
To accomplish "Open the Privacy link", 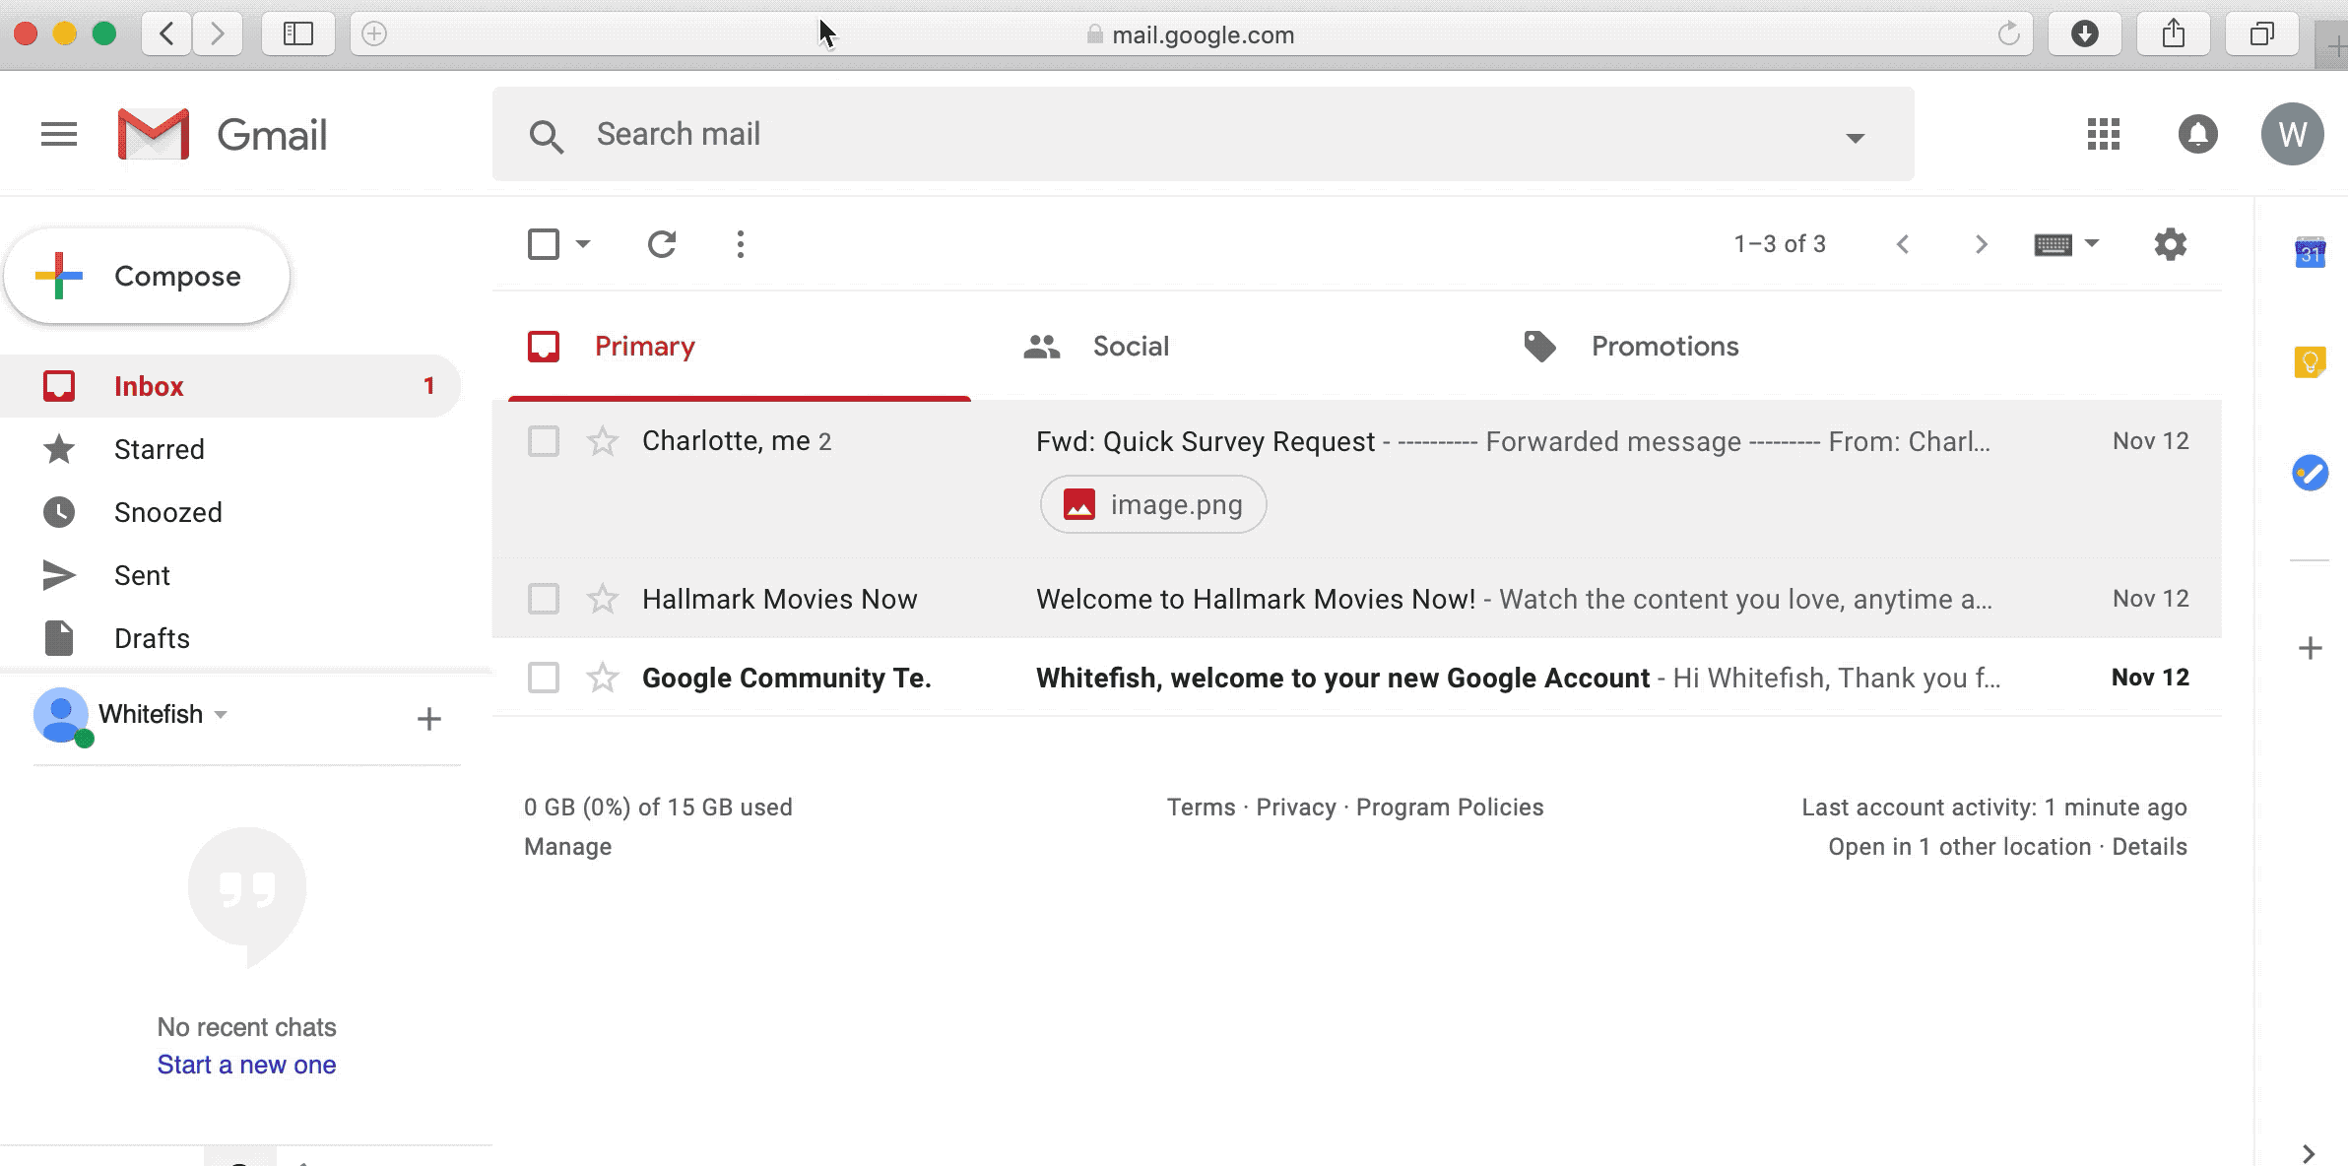I will tap(1296, 808).
